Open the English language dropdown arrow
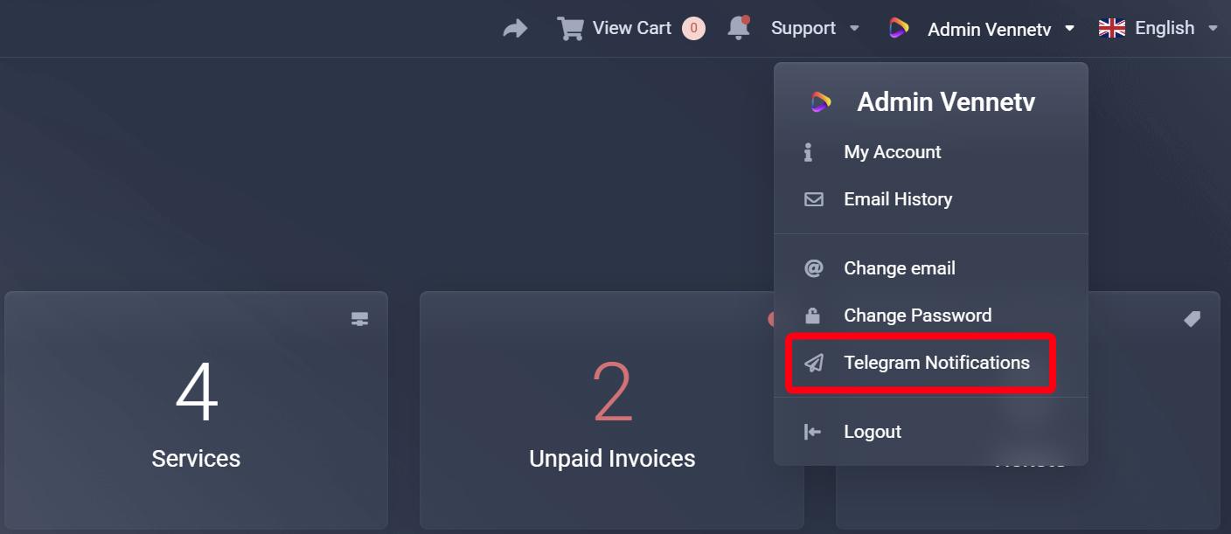Viewport: 1231px width, 534px height. click(x=1213, y=29)
